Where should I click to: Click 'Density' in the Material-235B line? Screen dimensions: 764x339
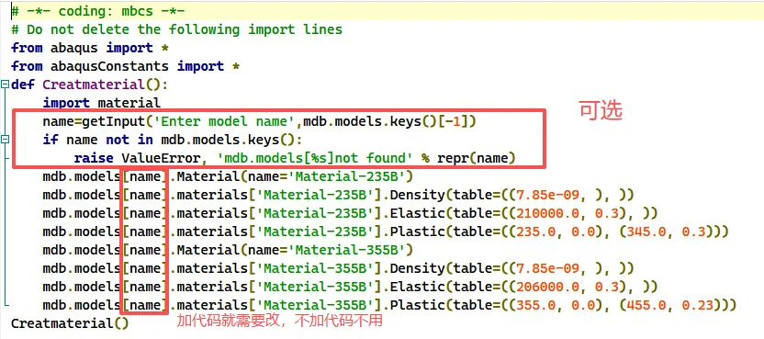(417, 195)
